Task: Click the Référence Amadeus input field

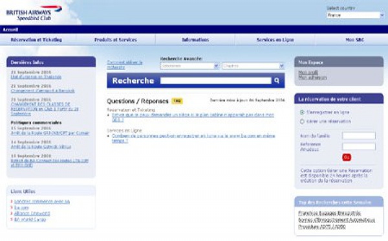Action: tap(359, 146)
